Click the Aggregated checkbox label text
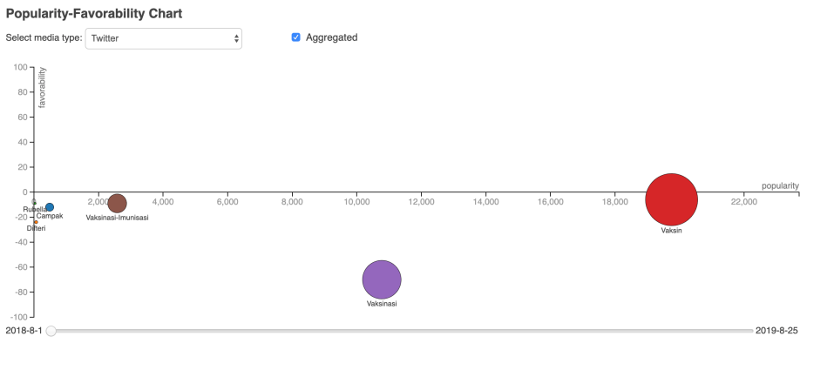827x390 pixels. click(x=331, y=37)
